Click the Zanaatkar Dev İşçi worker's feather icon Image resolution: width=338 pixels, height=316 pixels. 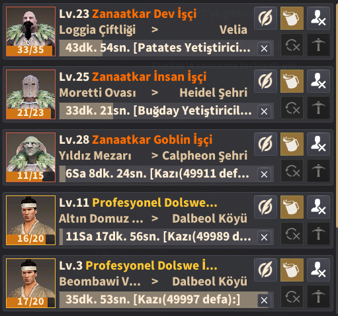[x=265, y=18]
